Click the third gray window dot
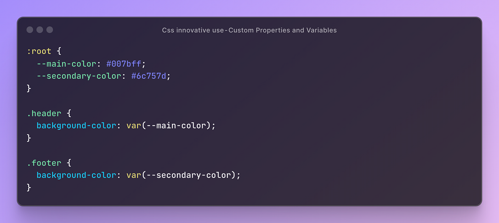This screenshot has height=223, width=499. click(50, 30)
